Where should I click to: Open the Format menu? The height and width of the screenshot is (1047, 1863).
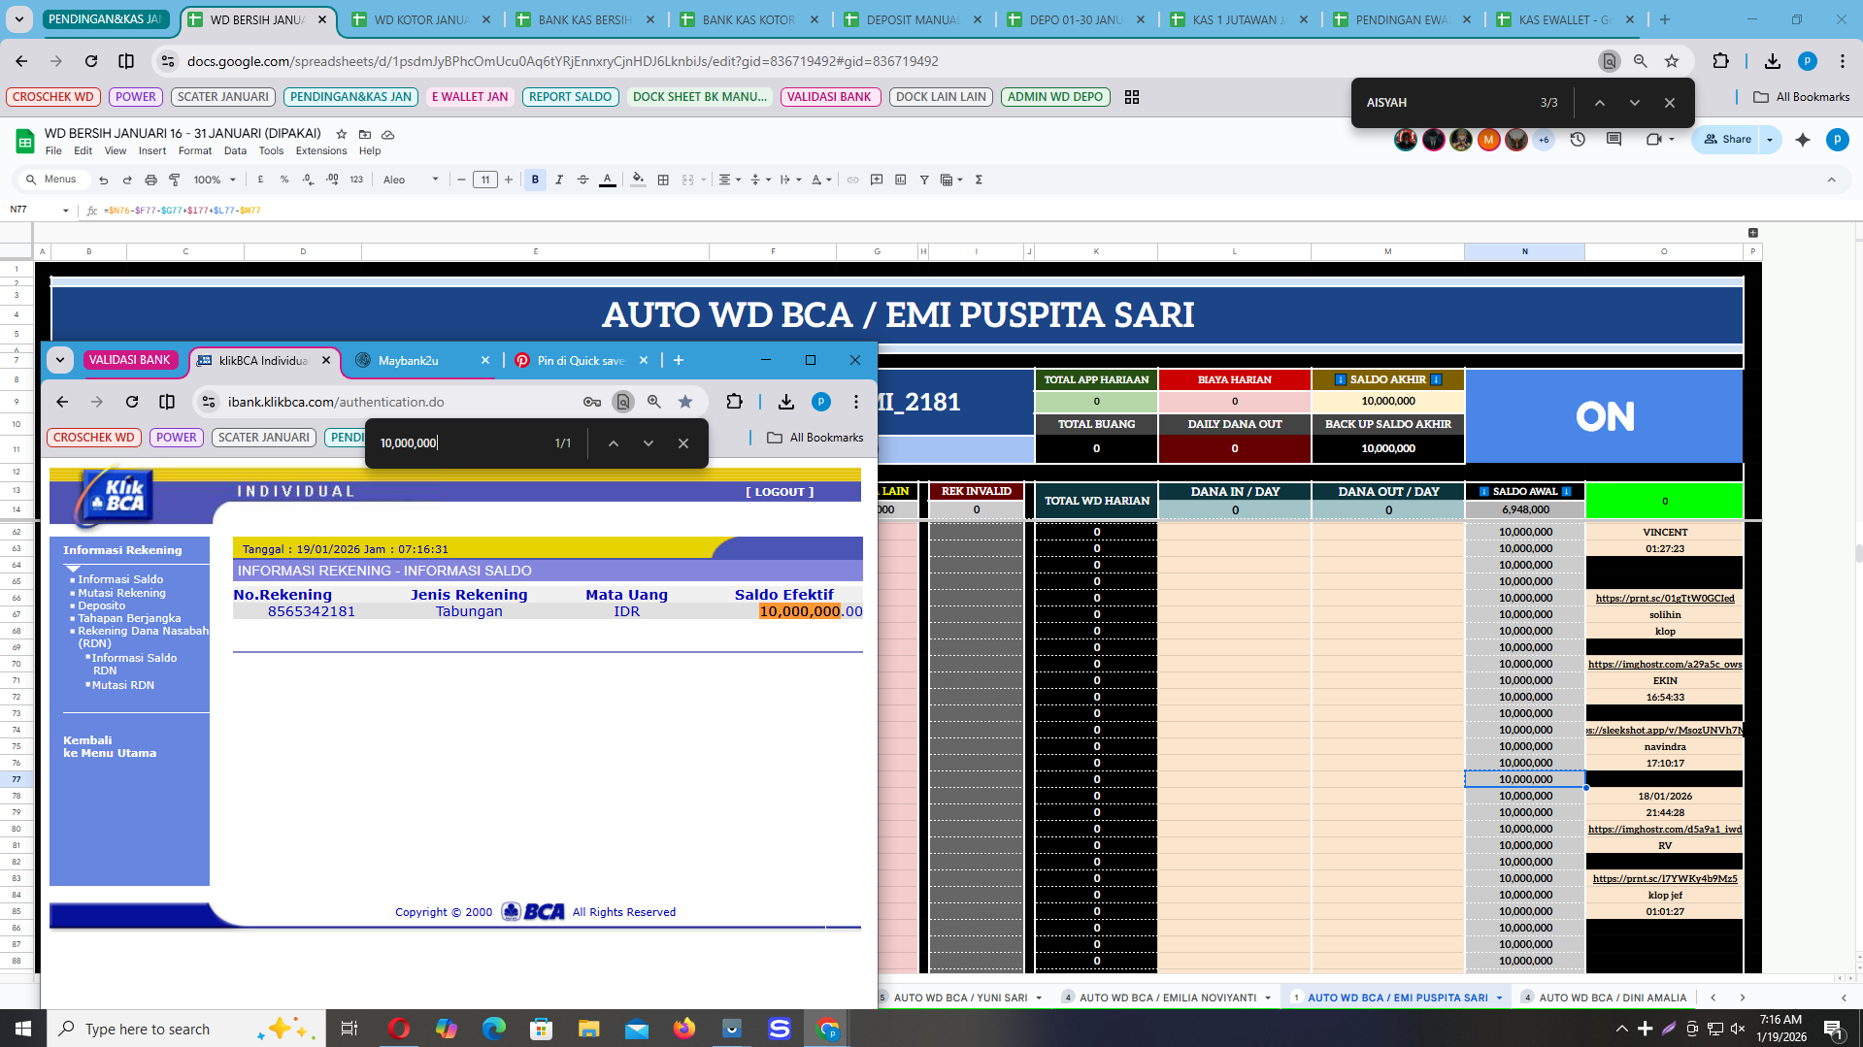click(195, 151)
